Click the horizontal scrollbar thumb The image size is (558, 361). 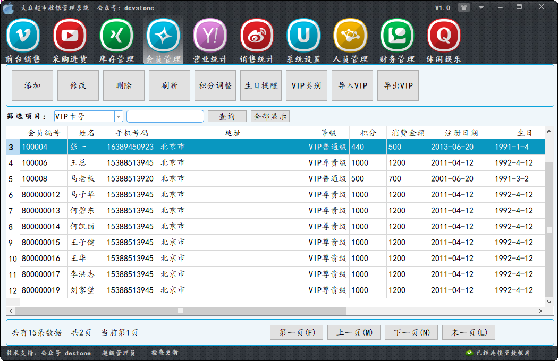coord(181,311)
